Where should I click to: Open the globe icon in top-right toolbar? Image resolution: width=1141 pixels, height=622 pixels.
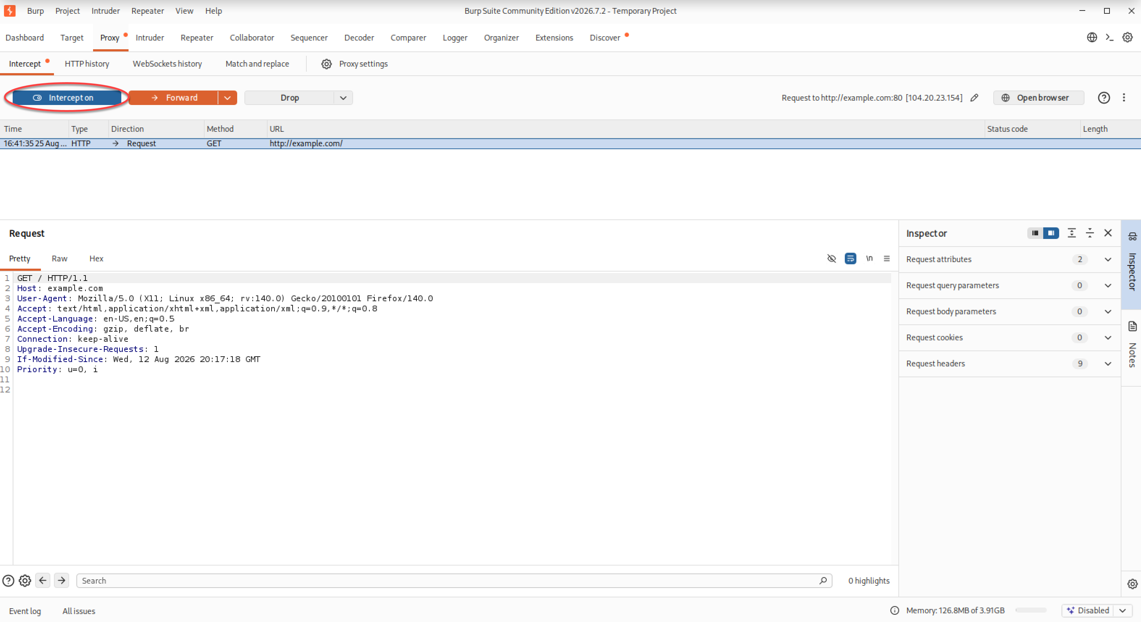click(1092, 38)
